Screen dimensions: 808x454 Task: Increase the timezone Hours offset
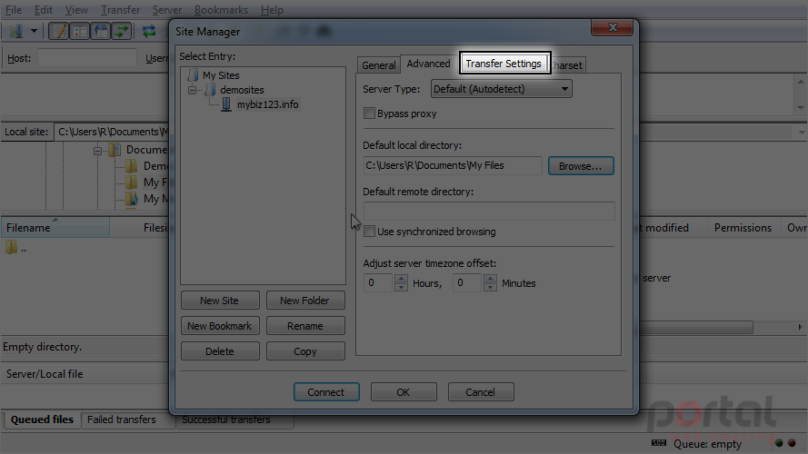coord(401,279)
